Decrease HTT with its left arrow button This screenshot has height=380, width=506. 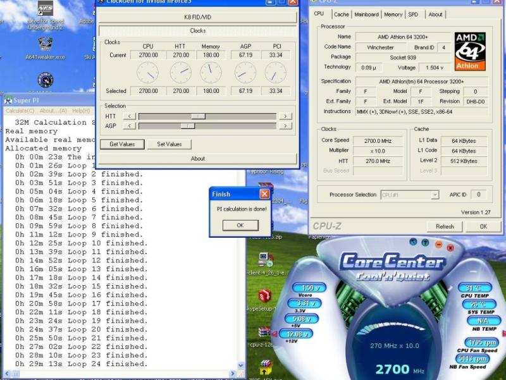[x=130, y=116]
